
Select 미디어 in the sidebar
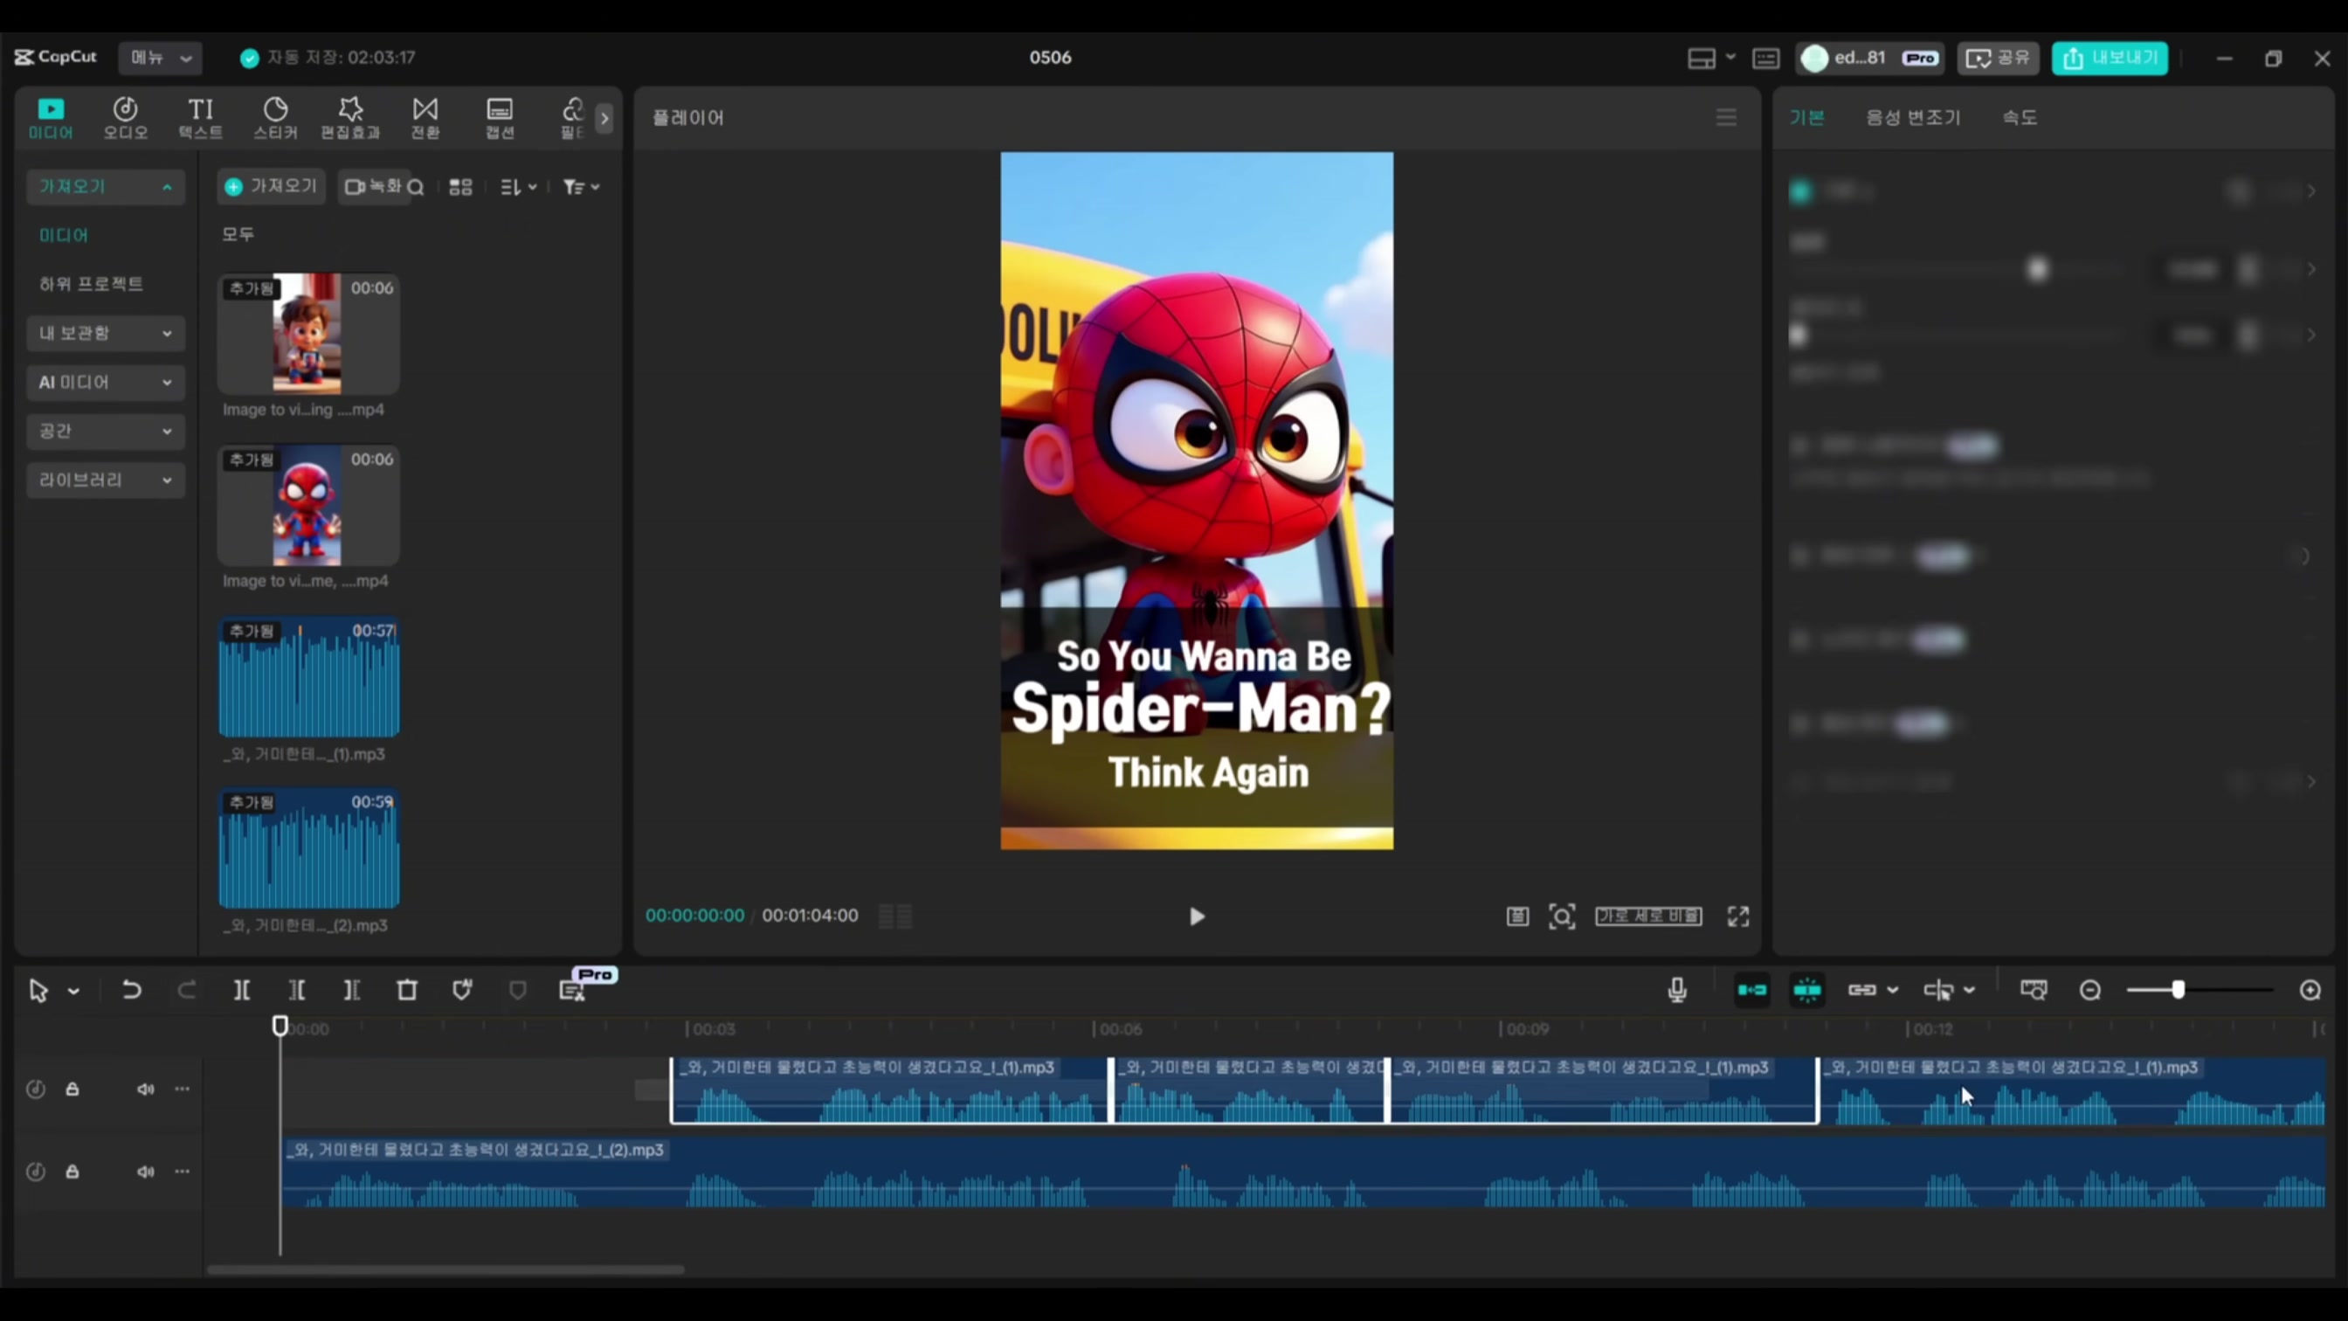[x=64, y=235]
